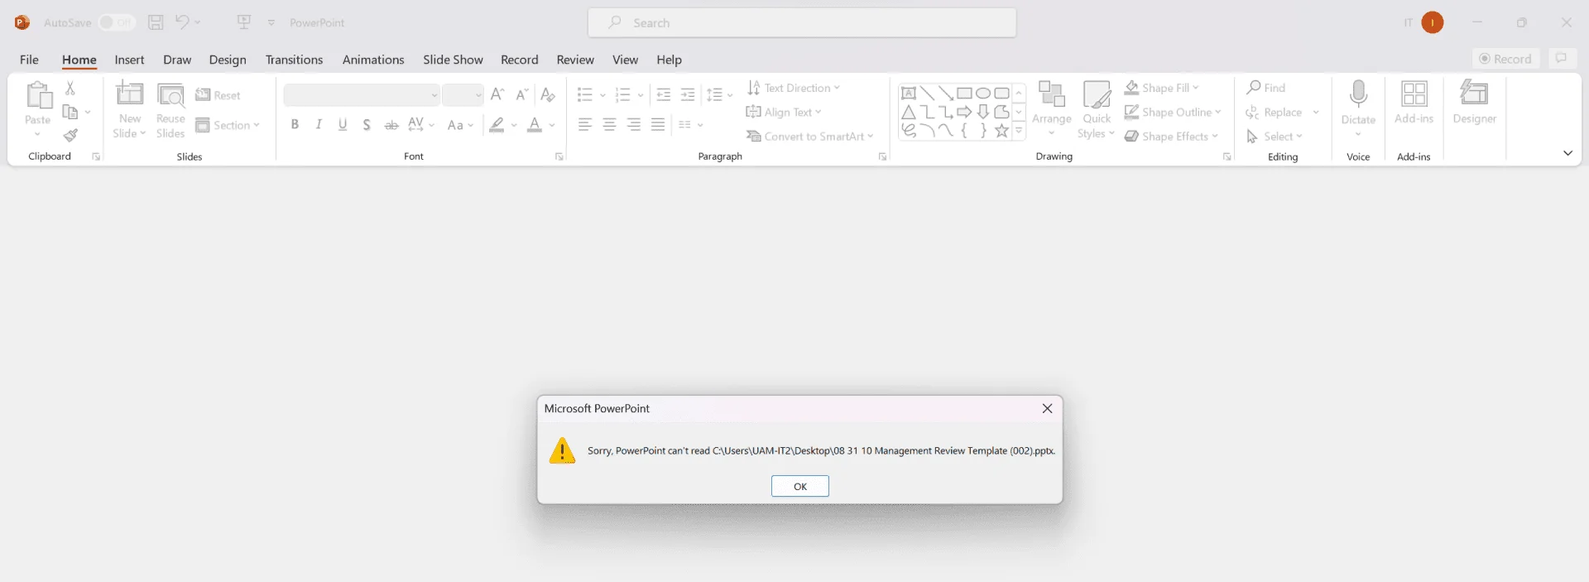Image resolution: width=1589 pixels, height=582 pixels.
Task: Open the File tab
Action: click(x=29, y=60)
